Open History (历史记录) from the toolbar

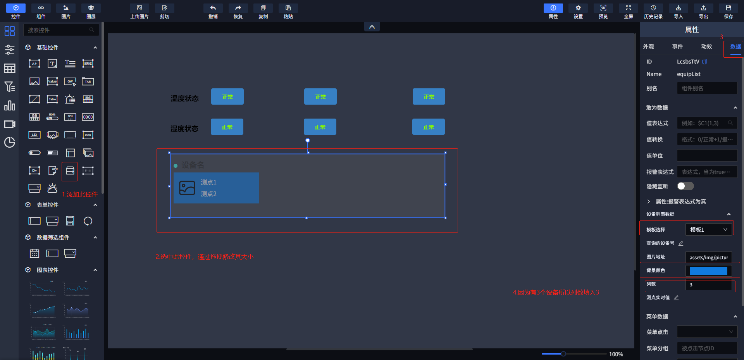tap(653, 8)
